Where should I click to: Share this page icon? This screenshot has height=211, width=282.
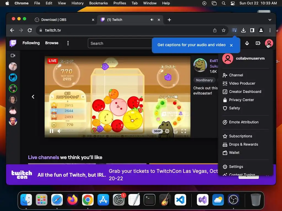click(x=215, y=30)
